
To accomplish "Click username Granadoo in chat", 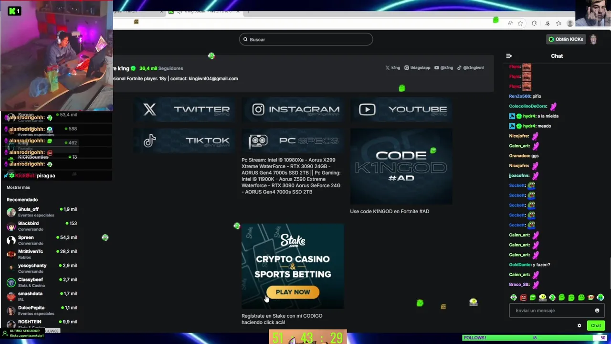I will [519, 156].
